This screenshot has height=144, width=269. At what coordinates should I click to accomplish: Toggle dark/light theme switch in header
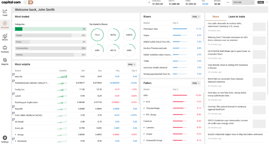tap(28, 2)
